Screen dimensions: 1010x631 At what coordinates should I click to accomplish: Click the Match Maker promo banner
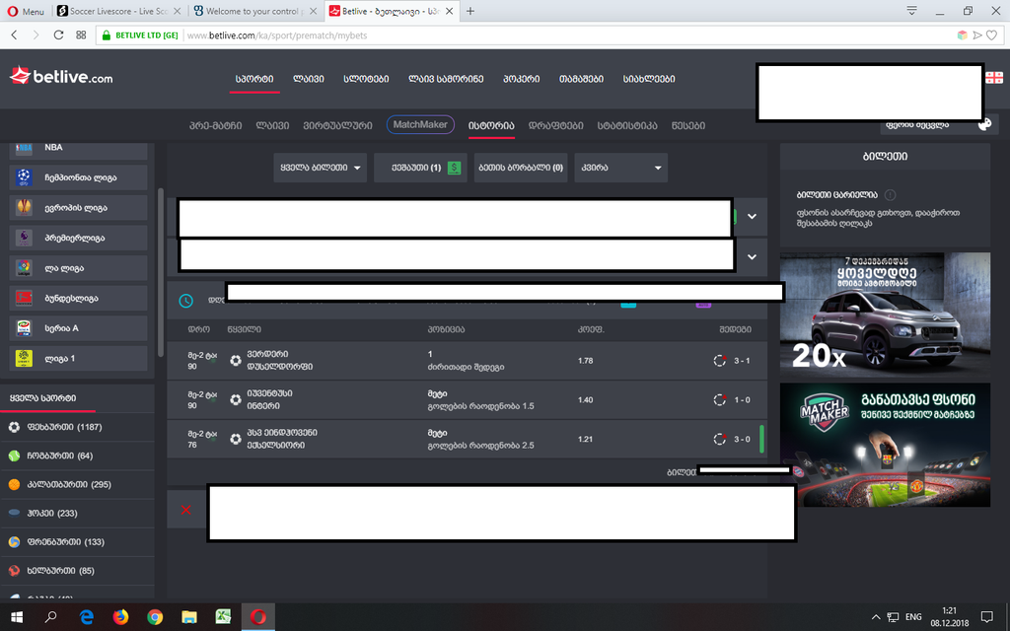coord(885,445)
